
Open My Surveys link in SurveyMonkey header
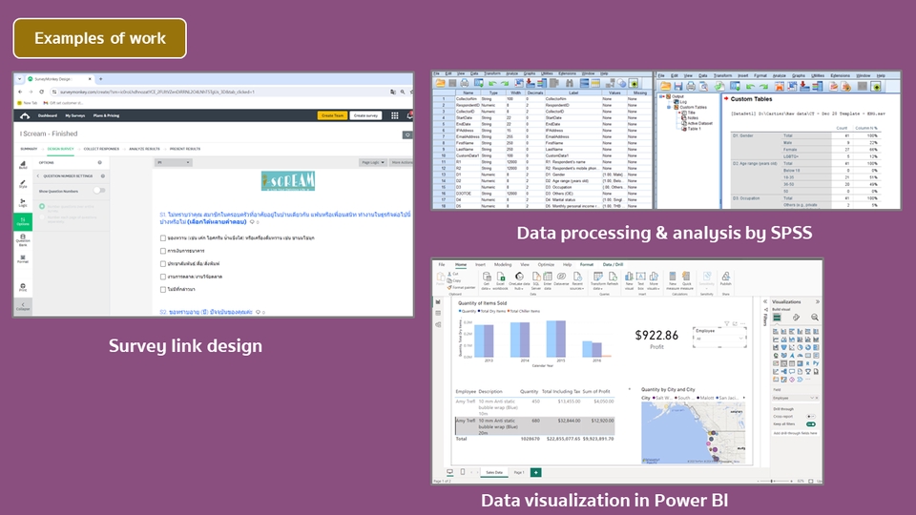coord(75,115)
